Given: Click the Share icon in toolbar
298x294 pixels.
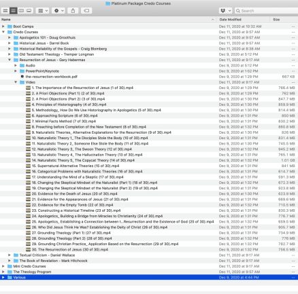Looking at the screenshot, I should [x=73, y=11].
